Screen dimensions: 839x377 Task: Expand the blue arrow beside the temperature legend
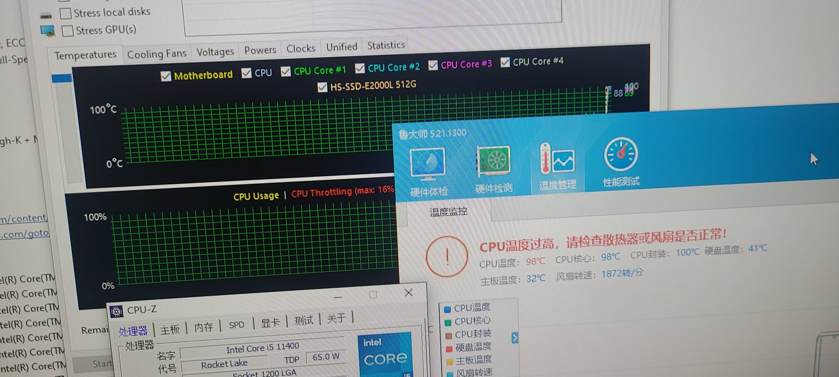(515, 338)
